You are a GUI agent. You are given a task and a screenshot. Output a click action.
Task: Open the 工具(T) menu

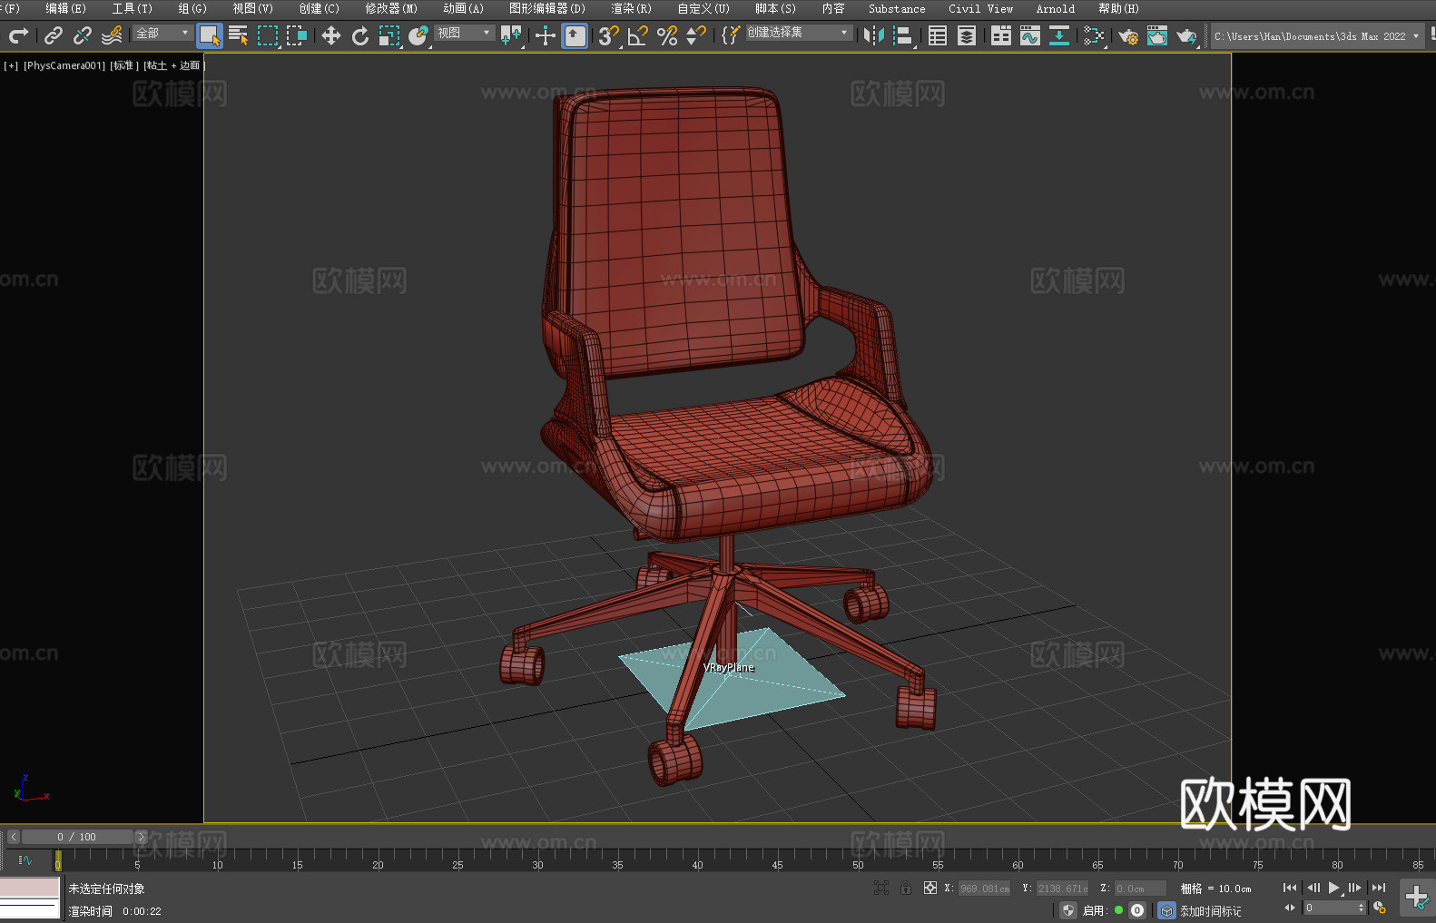(132, 9)
